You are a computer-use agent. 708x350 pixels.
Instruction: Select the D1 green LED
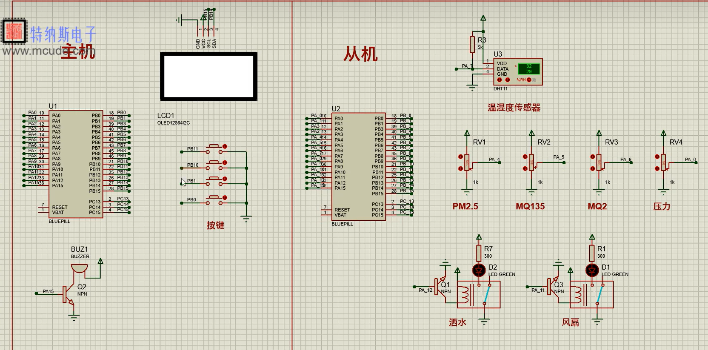coord(592,270)
